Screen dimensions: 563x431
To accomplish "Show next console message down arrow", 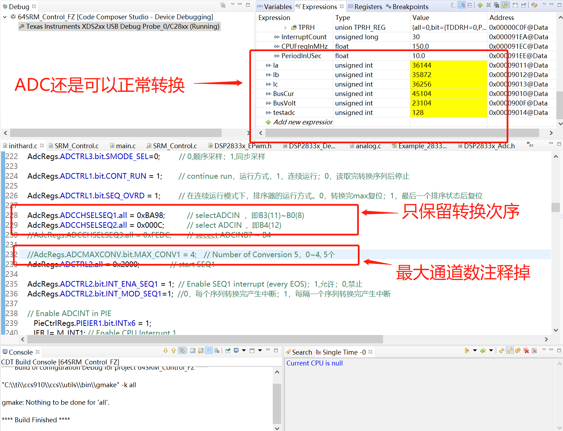I will pos(166,350).
